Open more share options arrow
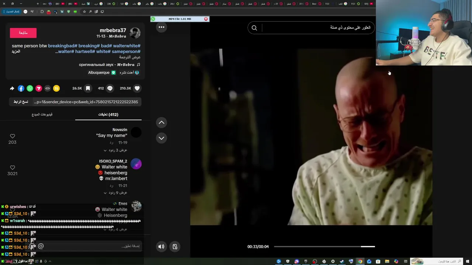The width and height of the screenshot is (472, 265). pyautogui.click(x=12, y=88)
